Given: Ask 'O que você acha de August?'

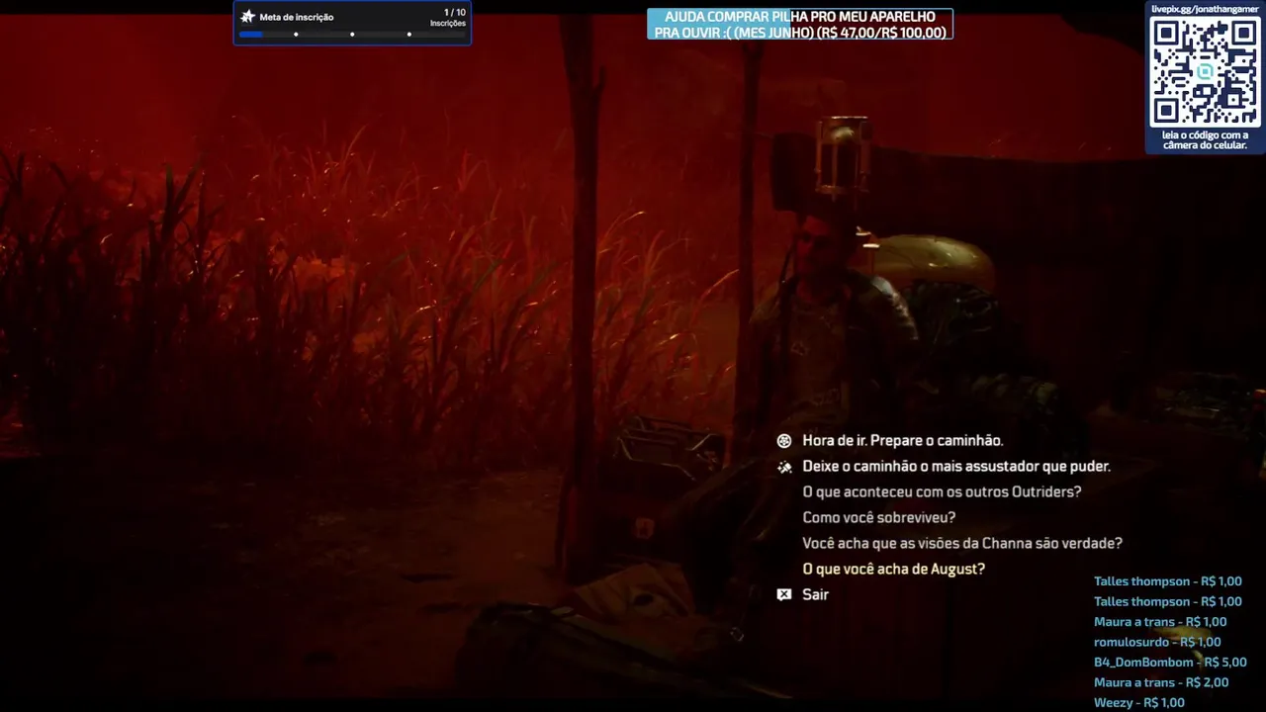Looking at the screenshot, I should 893,570.
